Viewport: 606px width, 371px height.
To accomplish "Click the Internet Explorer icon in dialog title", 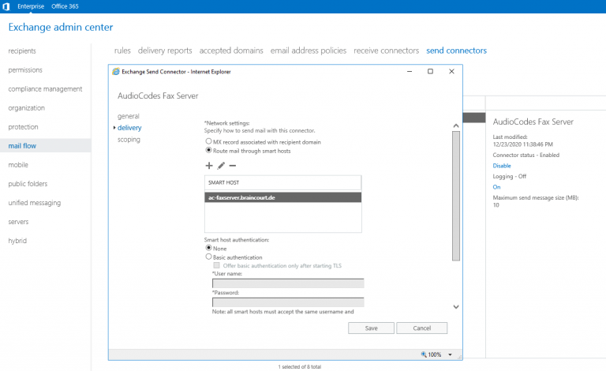I will (116, 71).
